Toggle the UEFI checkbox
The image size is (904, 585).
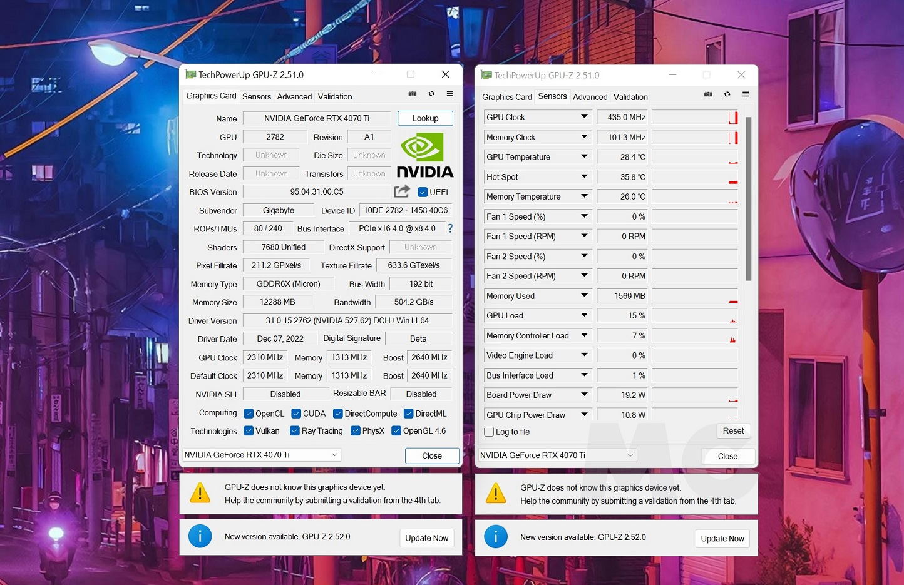pos(423,192)
